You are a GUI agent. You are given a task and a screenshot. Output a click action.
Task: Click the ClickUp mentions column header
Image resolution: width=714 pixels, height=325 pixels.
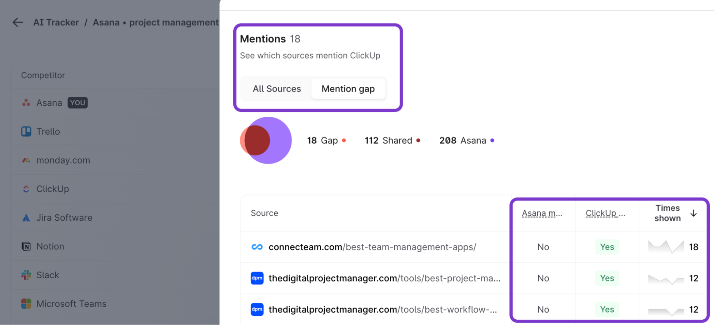[605, 213]
